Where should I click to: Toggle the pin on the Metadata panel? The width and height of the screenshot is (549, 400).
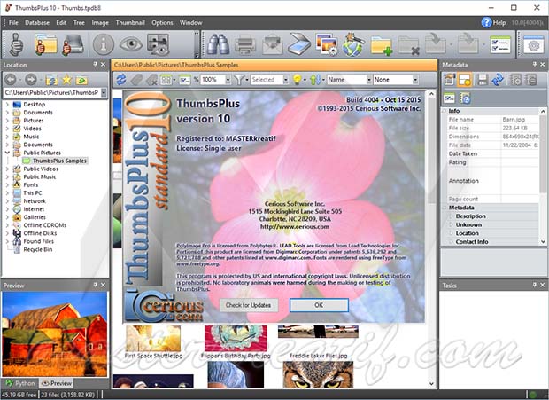pyautogui.click(x=534, y=64)
